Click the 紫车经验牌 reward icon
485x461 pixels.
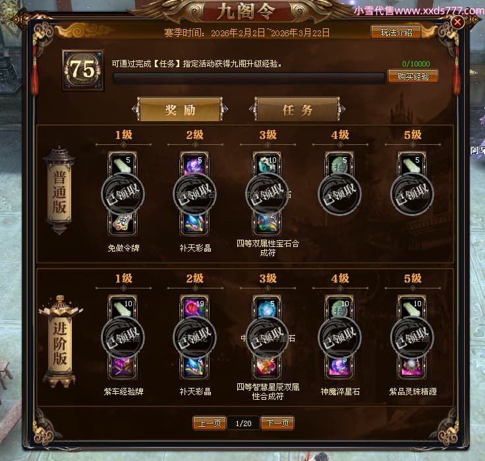pos(122,367)
